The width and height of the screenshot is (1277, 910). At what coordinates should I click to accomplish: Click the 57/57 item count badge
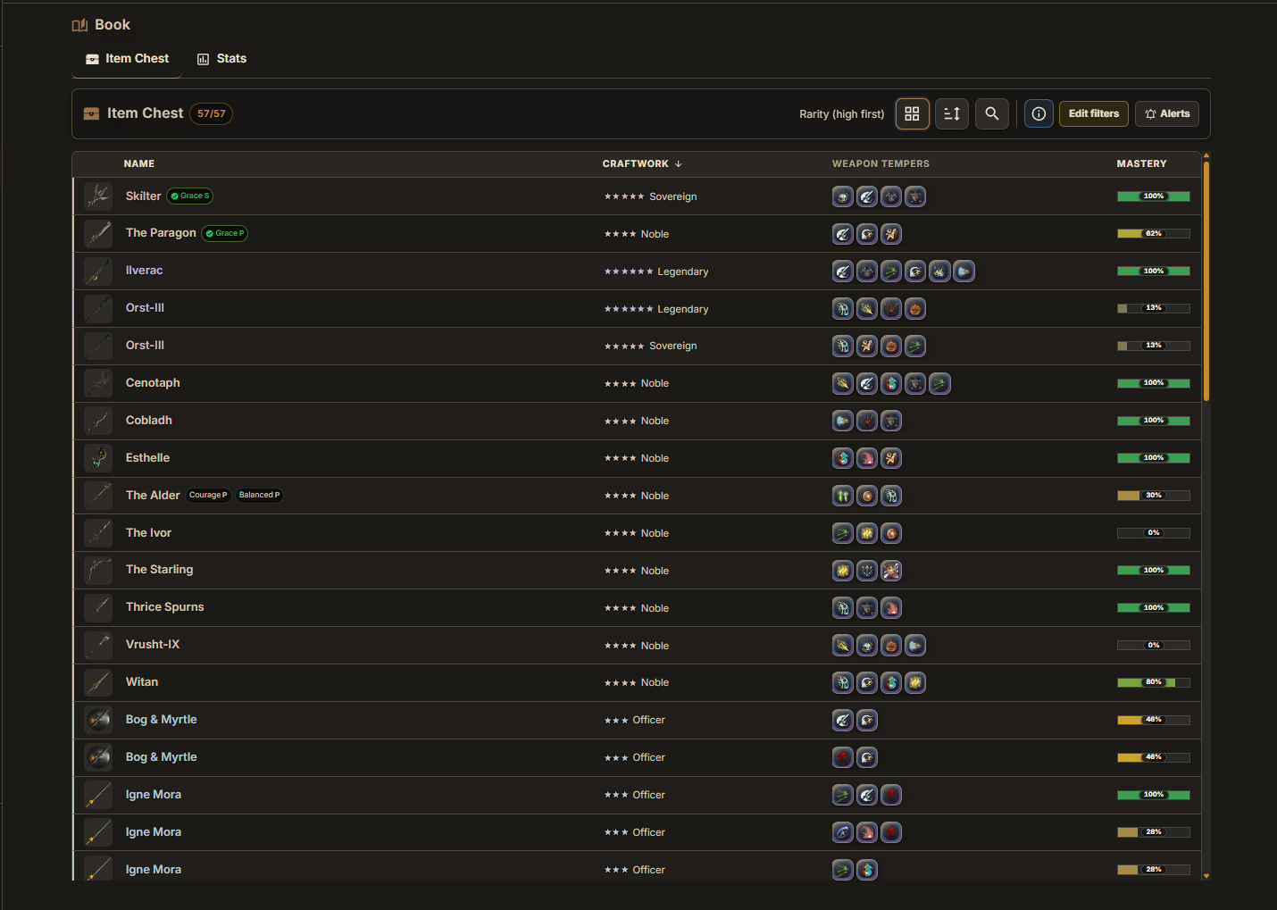[212, 114]
